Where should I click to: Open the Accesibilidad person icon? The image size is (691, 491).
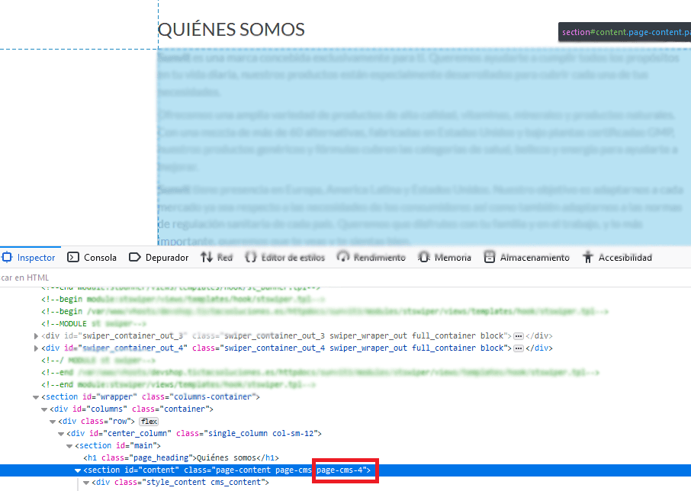(587, 257)
